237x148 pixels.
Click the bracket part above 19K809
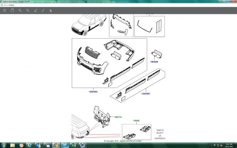click(156, 54)
